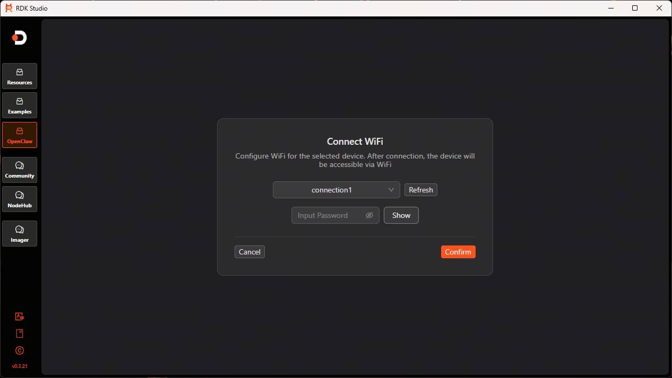Refresh the WiFi network list
The height and width of the screenshot is (378, 672).
(x=421, y=190)
